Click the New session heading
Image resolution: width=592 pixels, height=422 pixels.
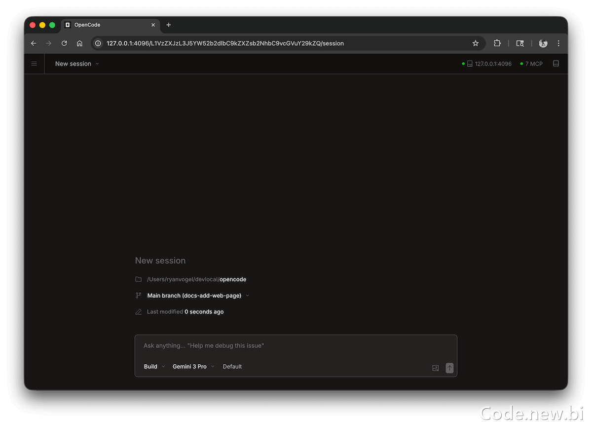[160, 261]
